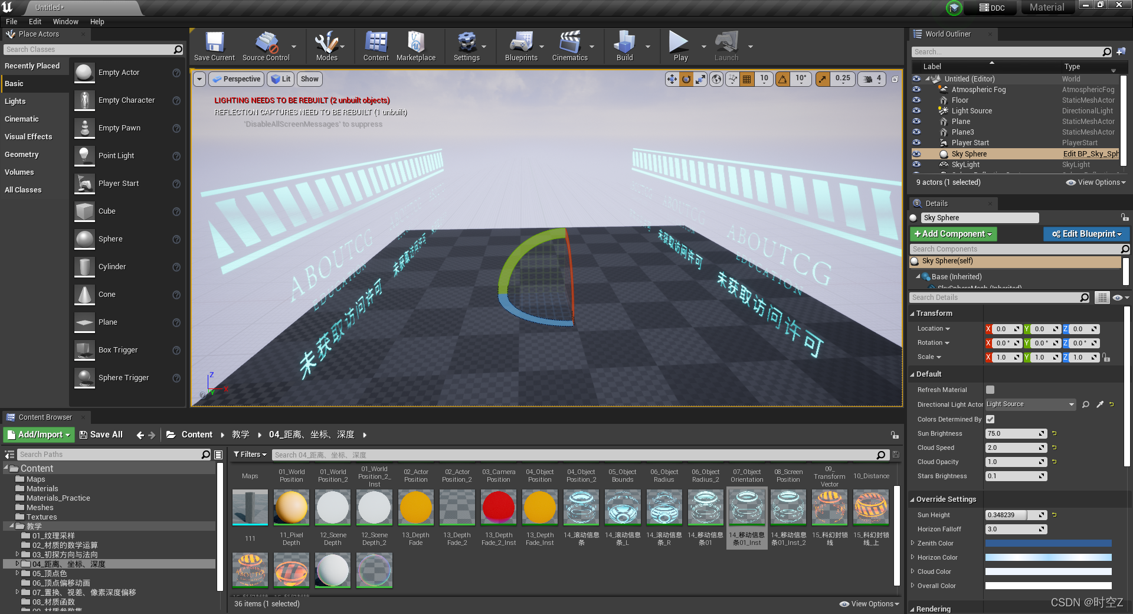Toggle visibility of Sky Sphere actor

pyautogui.click(x=916, y=154)
